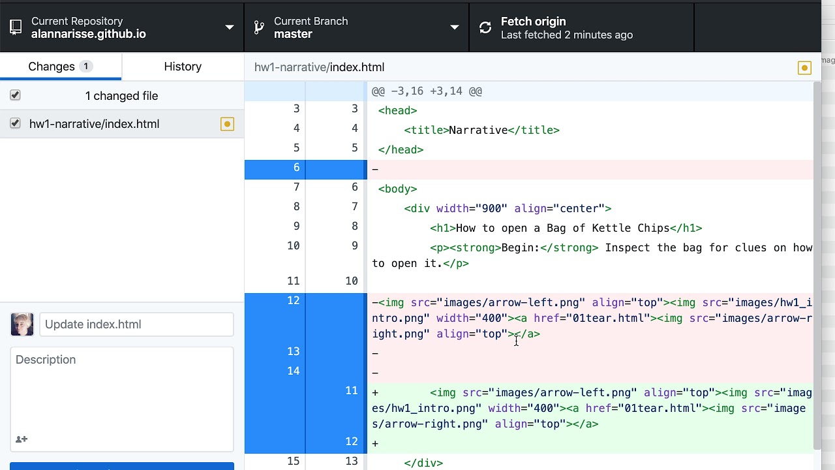Click the modified status icon in diff header
Viewport: 835px width, 470px height.
(804, 68)
